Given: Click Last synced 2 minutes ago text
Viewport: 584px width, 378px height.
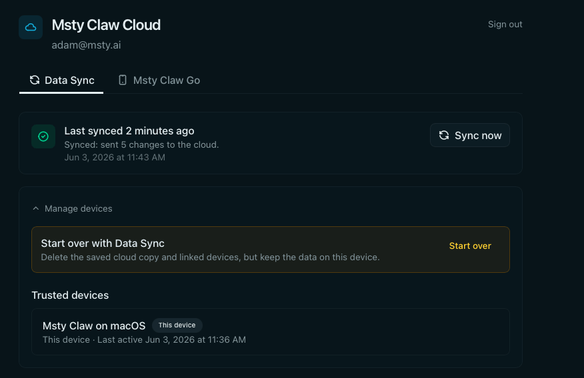Looking at the screenshot, I should (x=129, y=131).
